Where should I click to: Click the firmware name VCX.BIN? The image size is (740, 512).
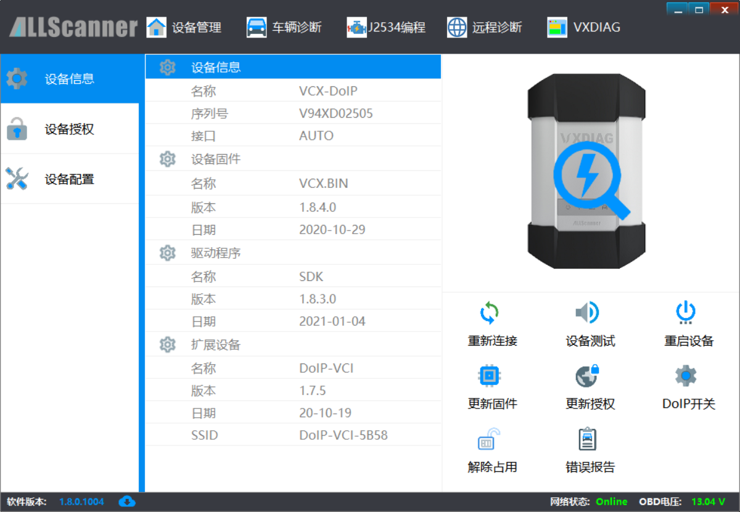tap(324, 183)
